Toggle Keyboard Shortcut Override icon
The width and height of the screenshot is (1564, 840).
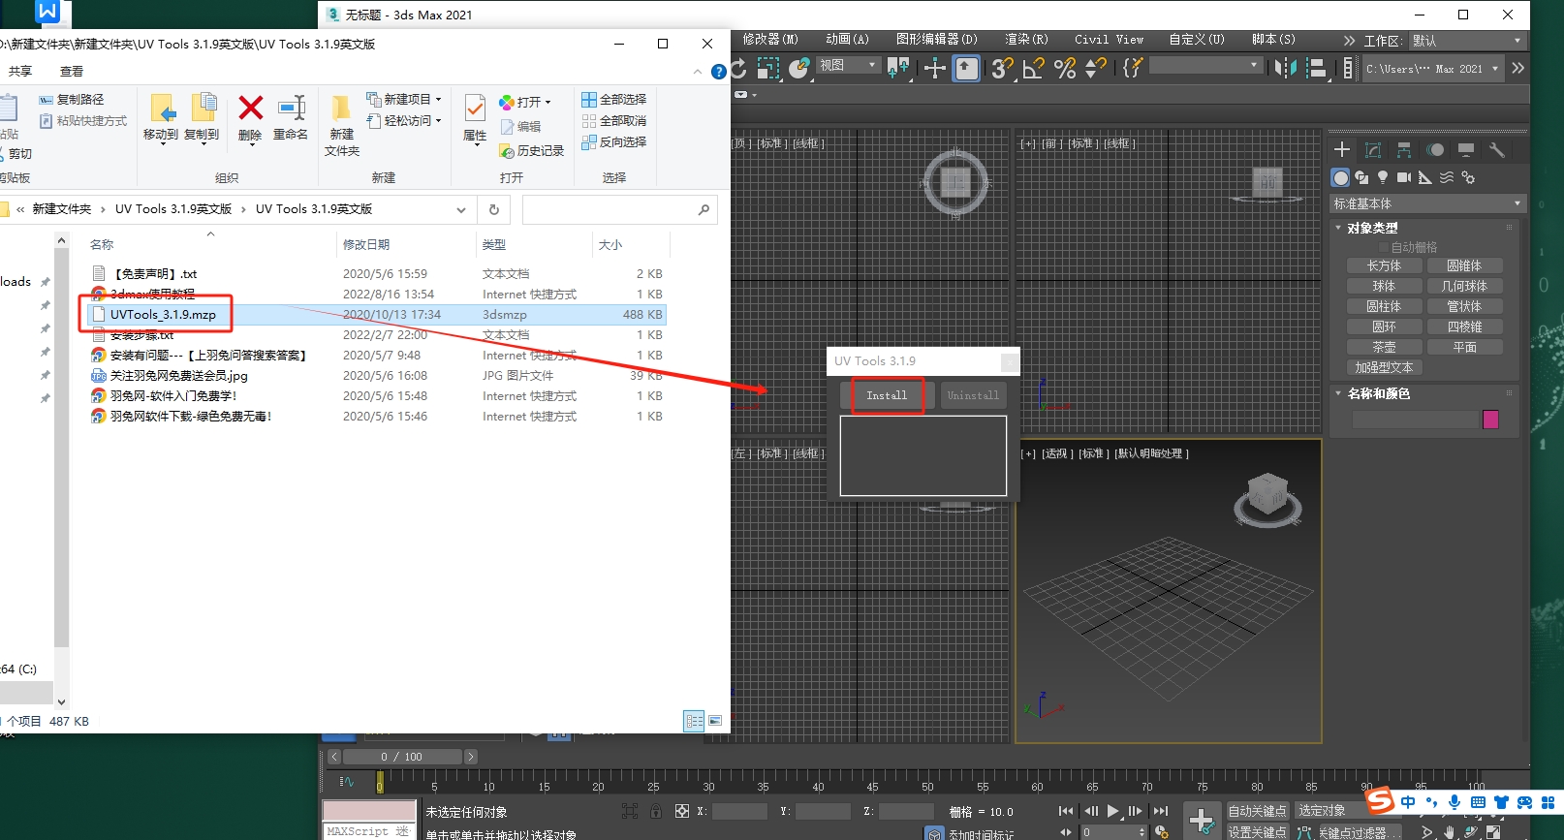coord(967,68)
